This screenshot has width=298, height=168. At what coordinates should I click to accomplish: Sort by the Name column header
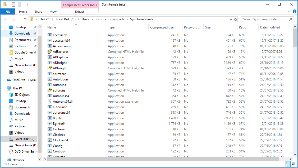(x=76, y=27)
